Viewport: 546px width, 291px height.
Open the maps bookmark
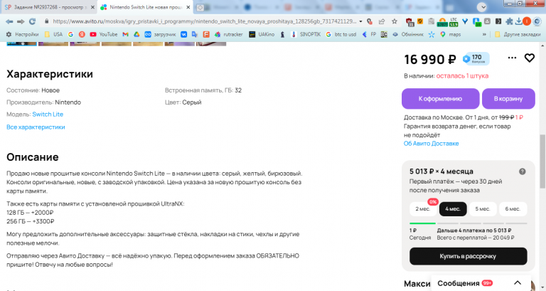[x=450, y=34]
